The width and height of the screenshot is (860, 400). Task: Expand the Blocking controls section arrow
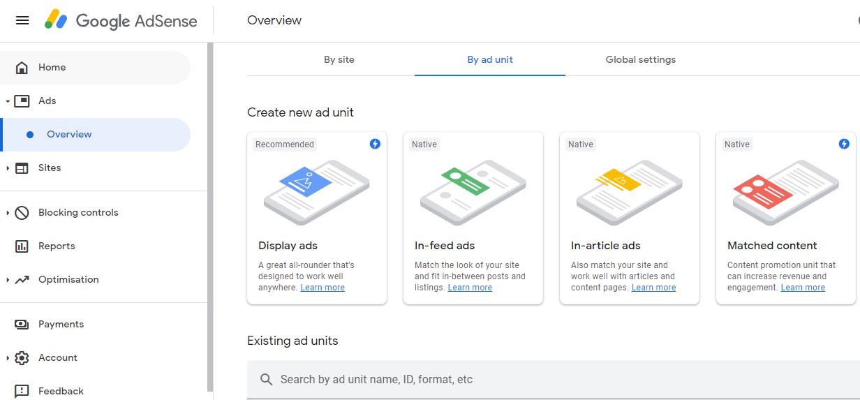tap(8, 213)
